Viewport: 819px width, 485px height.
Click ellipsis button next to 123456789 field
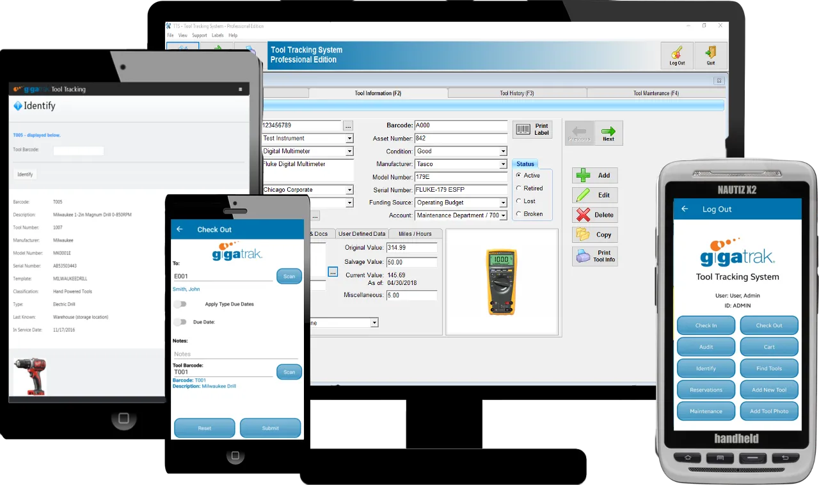coord(348,126)
